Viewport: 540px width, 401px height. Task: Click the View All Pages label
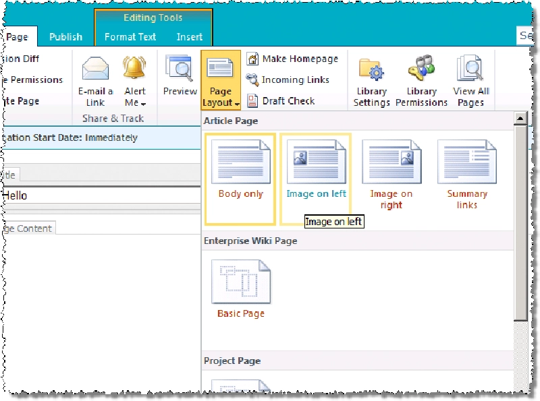click(x=470, y=96)
